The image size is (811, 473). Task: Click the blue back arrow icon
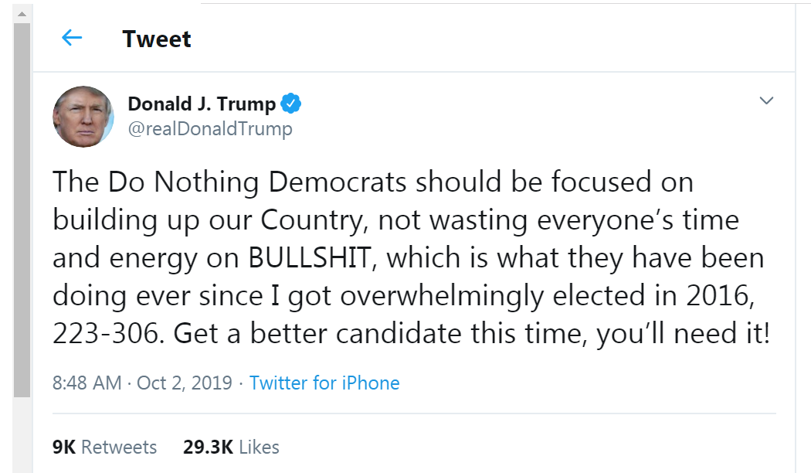pyautogui.click(x=71, y=38)
